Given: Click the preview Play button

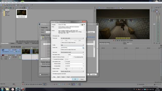Looking at the screenshot, I should point(120,41).
